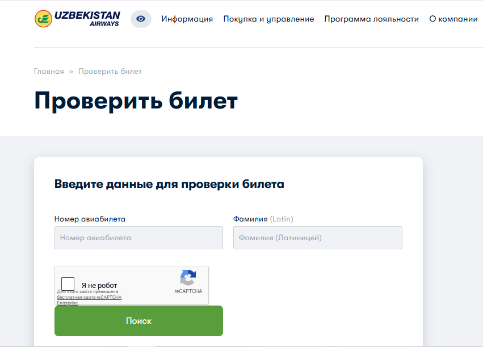483x347 pixels.
Task: Toggle the eye accessibility mode button
Action: click(141, 19)
